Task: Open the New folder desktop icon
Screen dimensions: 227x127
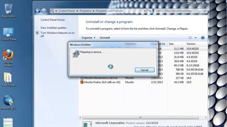Action: click(x=8, y=79)
